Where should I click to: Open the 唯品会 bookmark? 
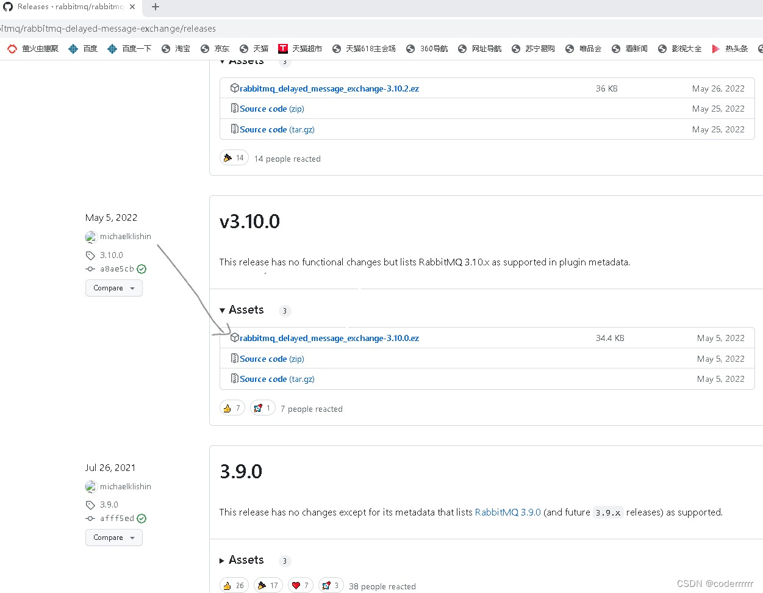tap(583, 49)
